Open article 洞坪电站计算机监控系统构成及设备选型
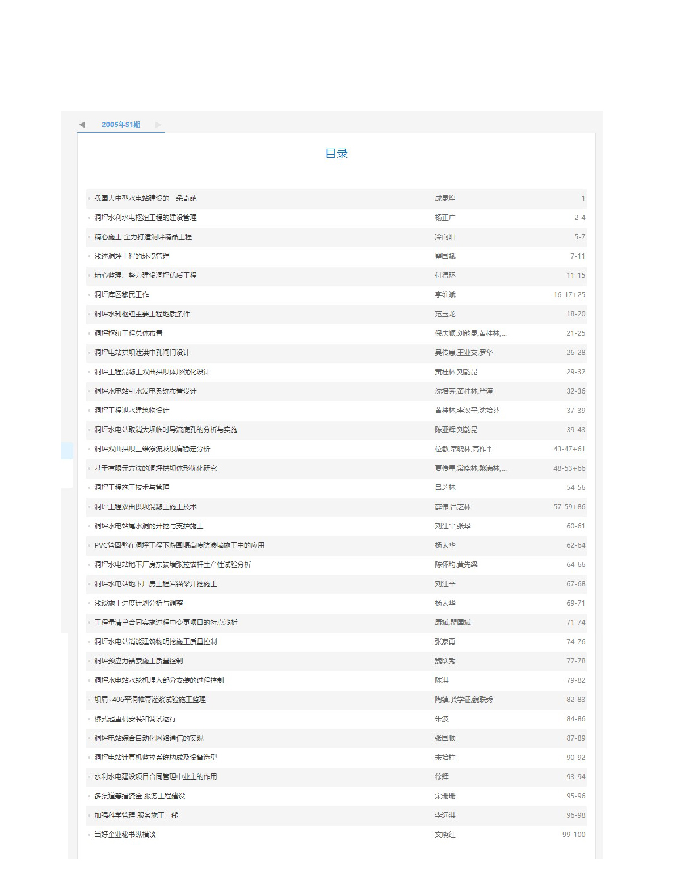The width and height of the screenshot is (681, 884). 155,758
